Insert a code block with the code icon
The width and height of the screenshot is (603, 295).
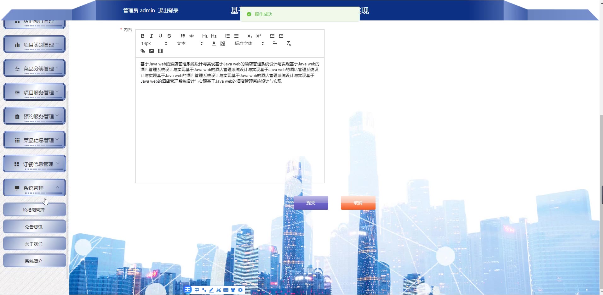[192, 36]
